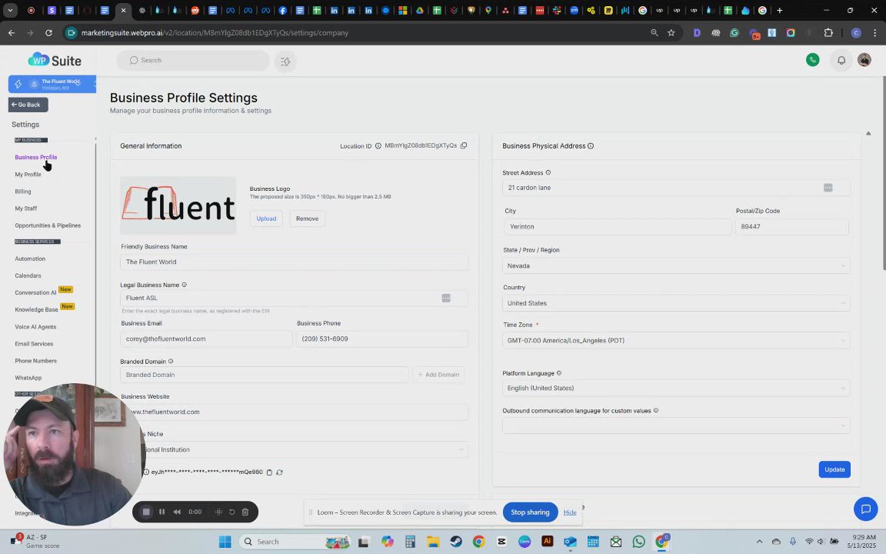This screenshot has width=886, height=554.
Task: Upload a new business logo
Action: [x=266, y=219]
